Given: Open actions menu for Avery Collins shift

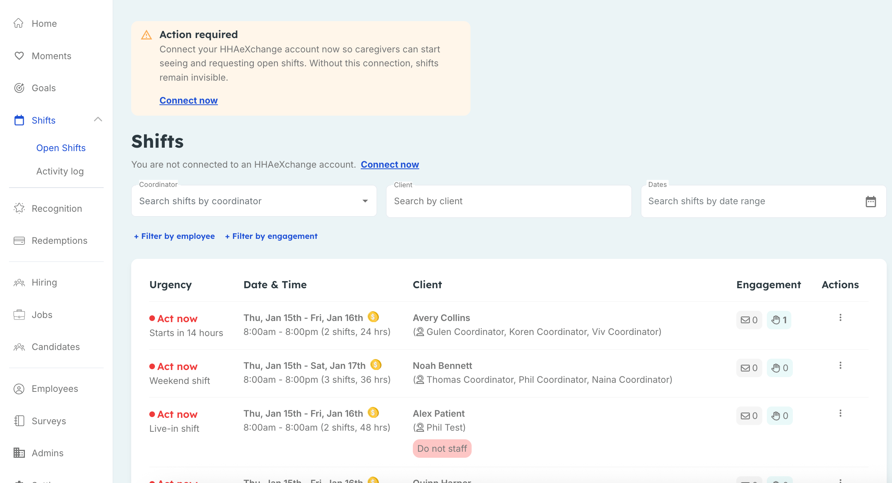Looking at the screenshot, I should pyautogui.click(x=840, y=318).
